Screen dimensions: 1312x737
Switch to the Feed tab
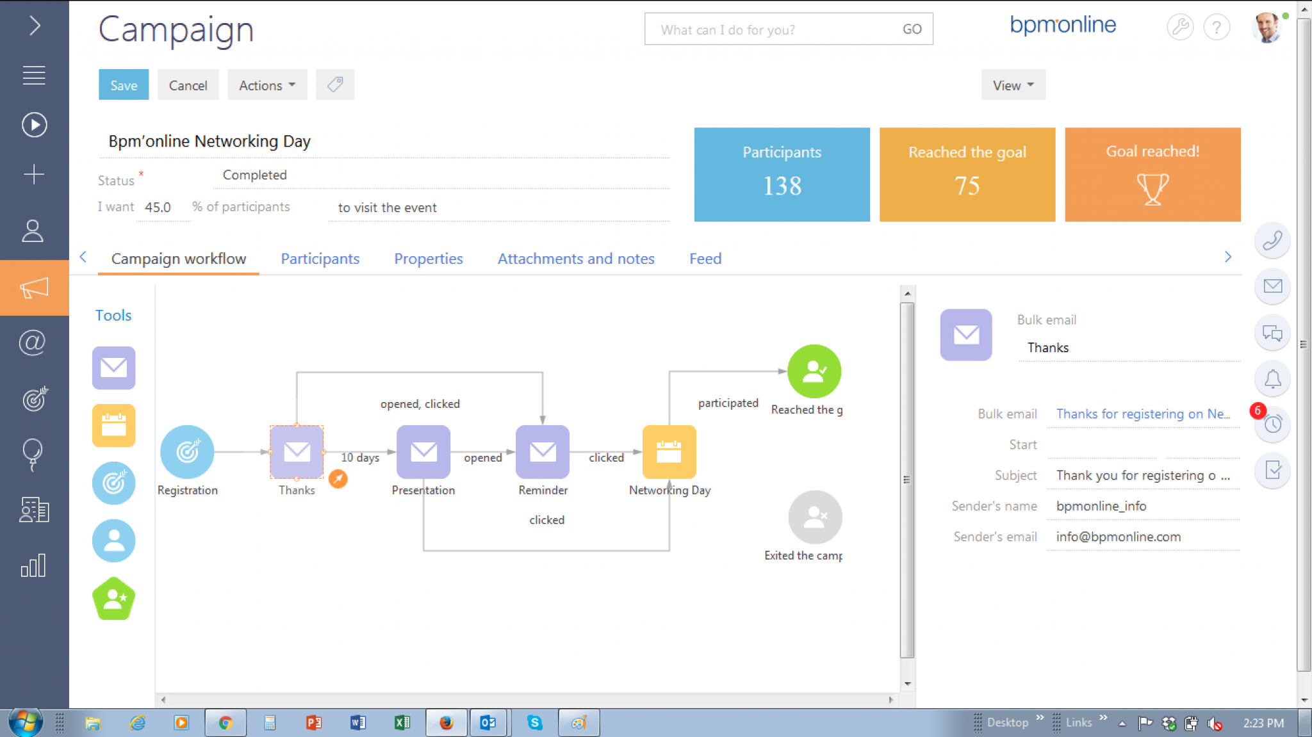[x=705, y=259]
